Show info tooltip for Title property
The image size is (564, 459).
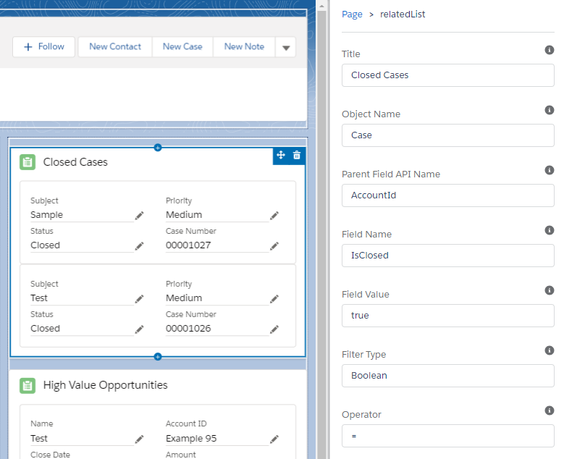[550, 50]
